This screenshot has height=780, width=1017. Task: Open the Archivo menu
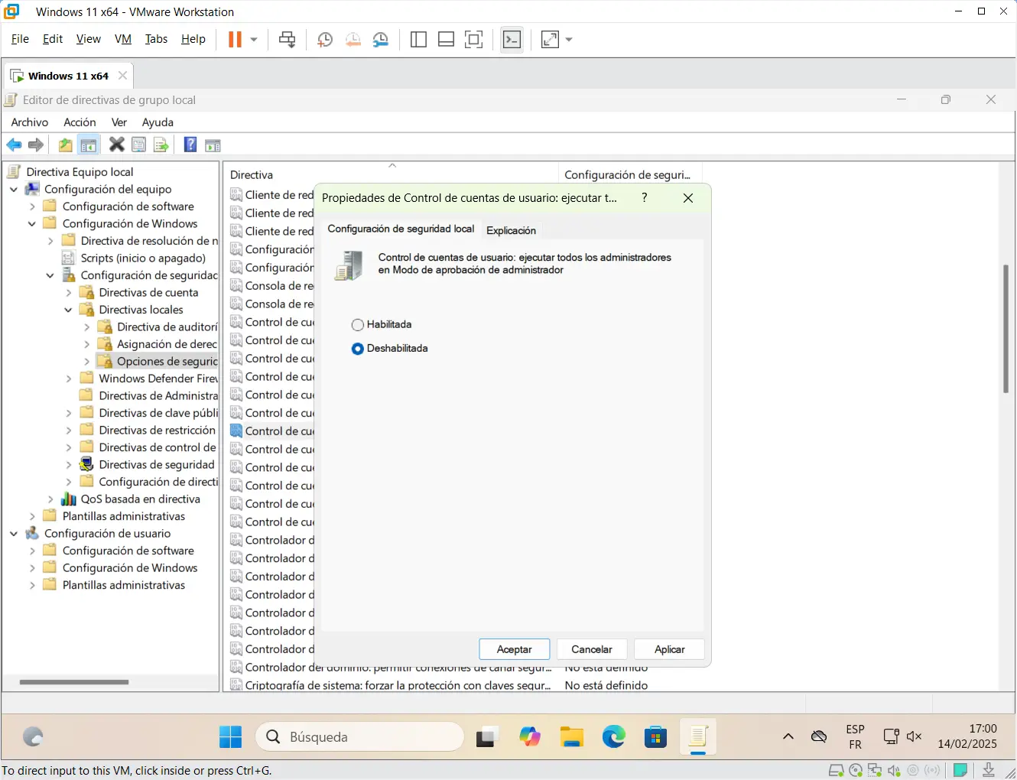coord(30,122)
